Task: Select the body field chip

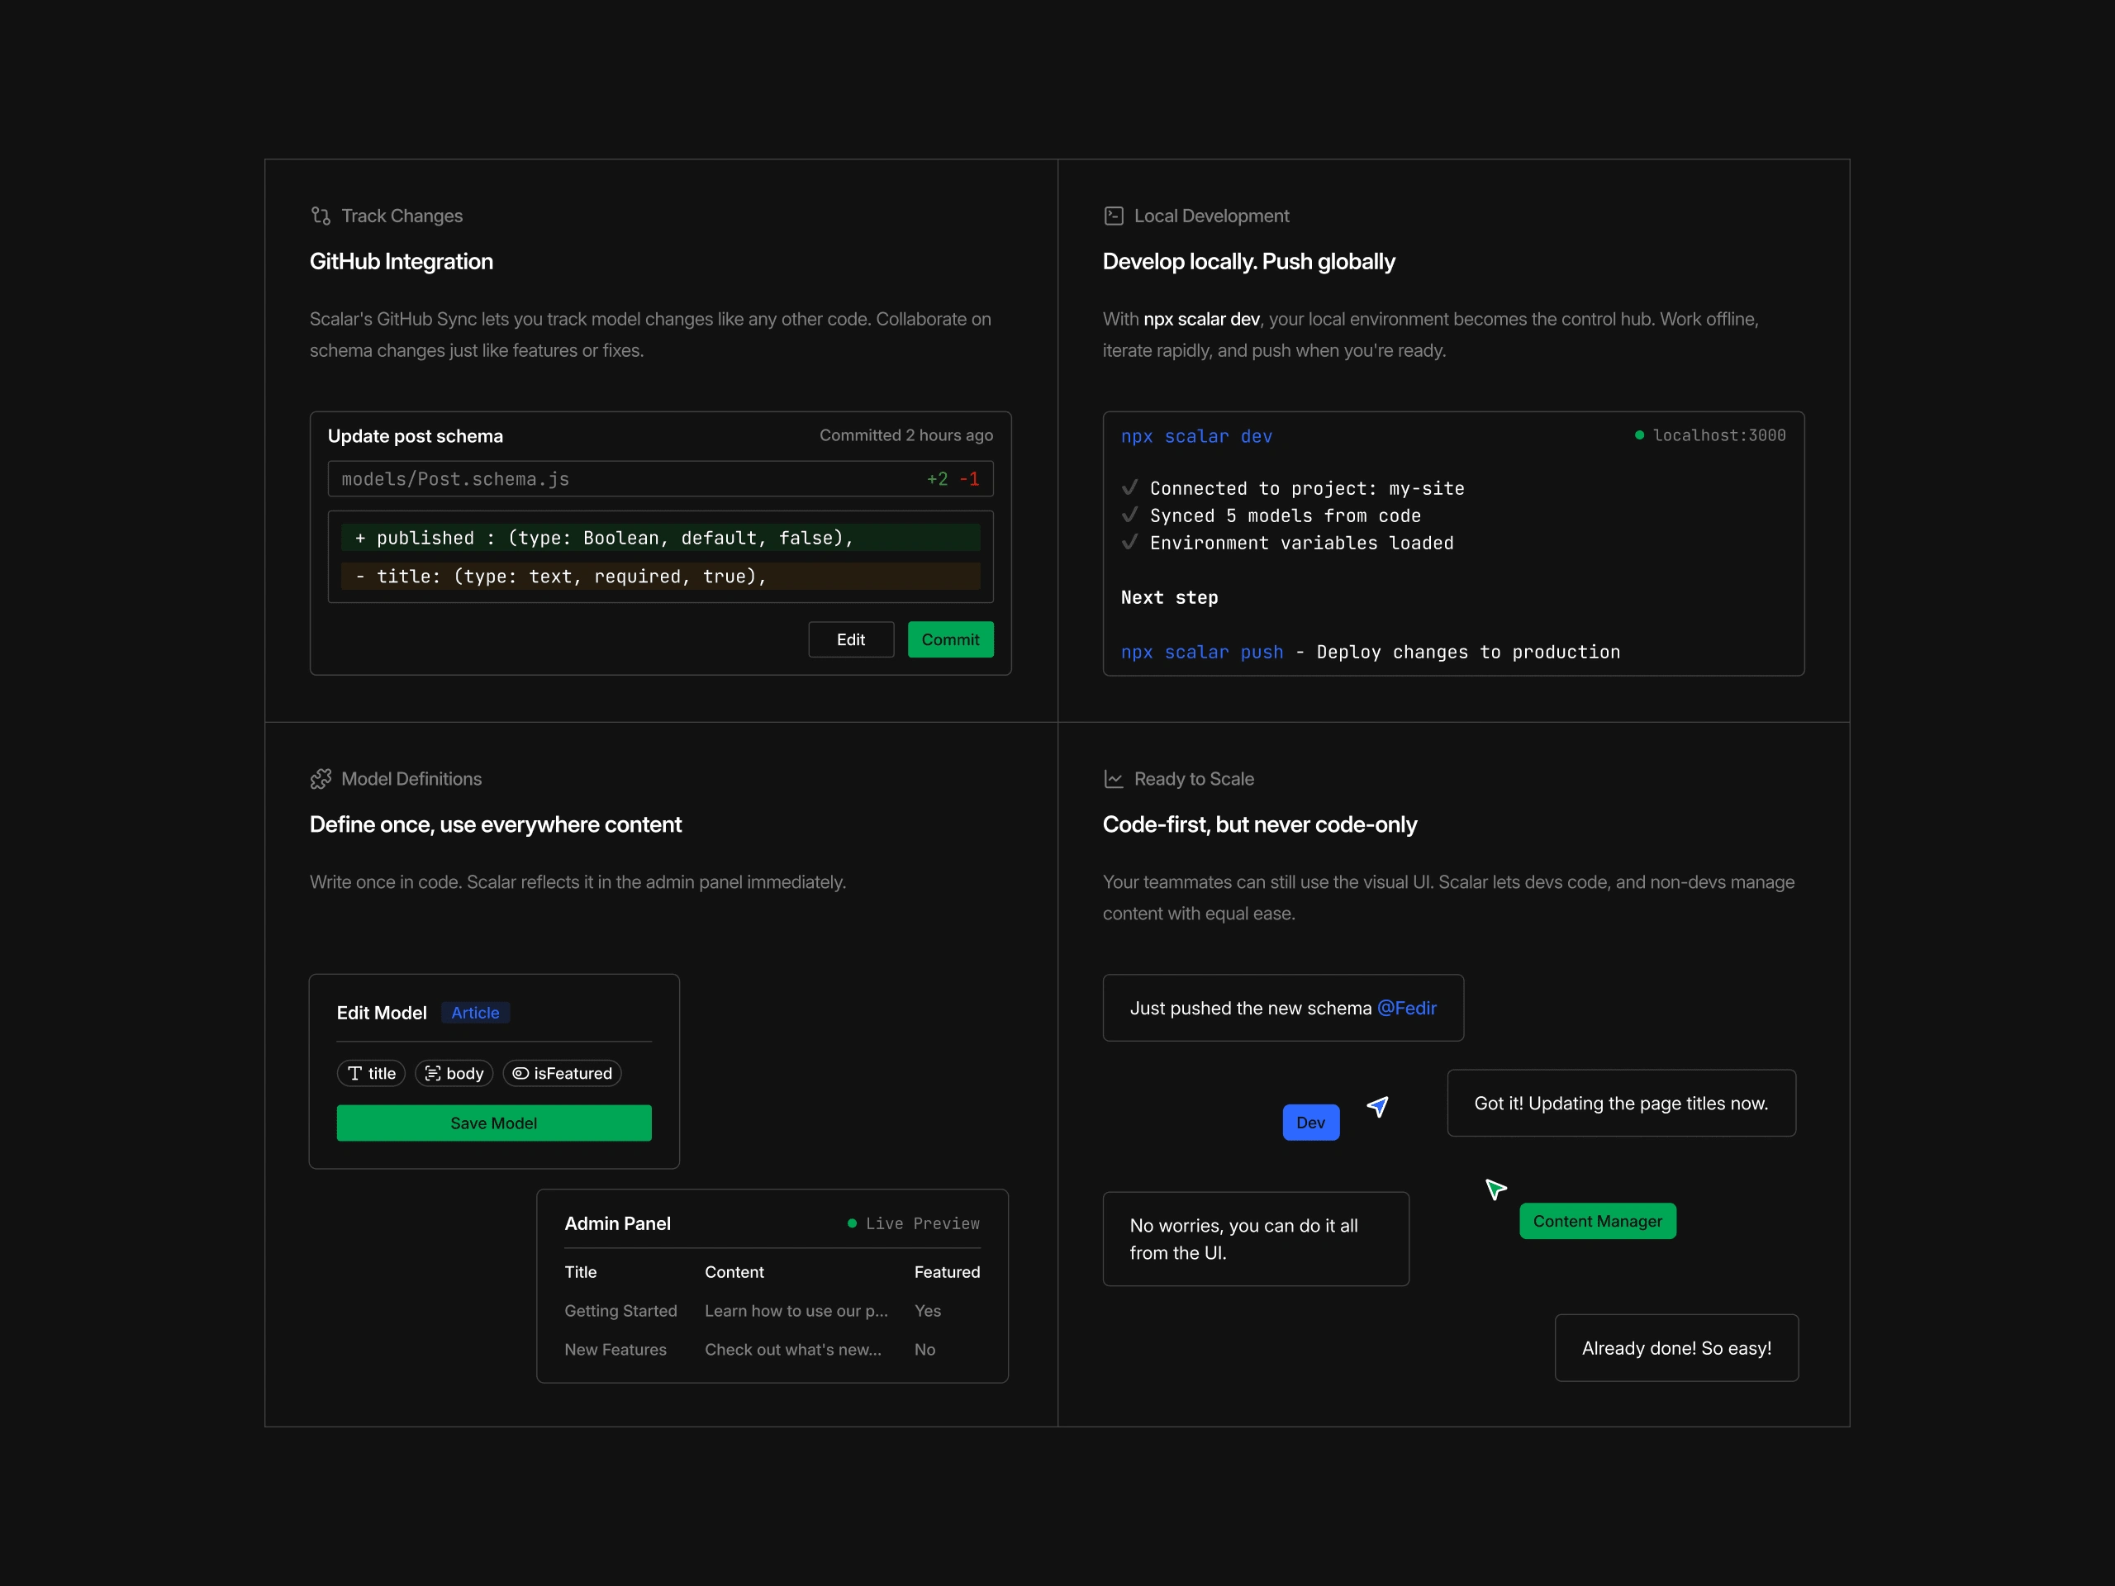Action: (454, 1074)
